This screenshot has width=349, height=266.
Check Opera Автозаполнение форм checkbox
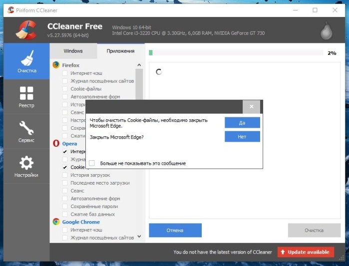pos(65,199)
